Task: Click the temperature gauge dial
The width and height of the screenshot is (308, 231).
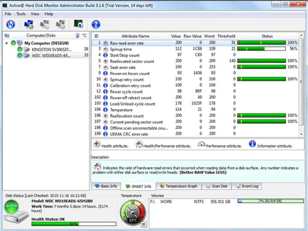Action: 133,213
